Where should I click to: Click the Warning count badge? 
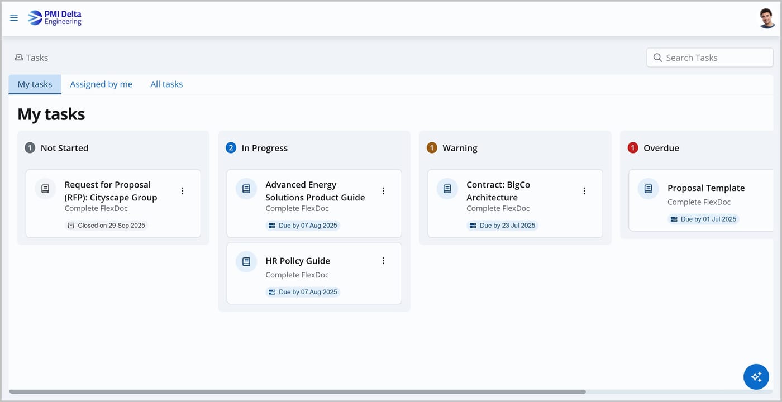tap(432, 148)
